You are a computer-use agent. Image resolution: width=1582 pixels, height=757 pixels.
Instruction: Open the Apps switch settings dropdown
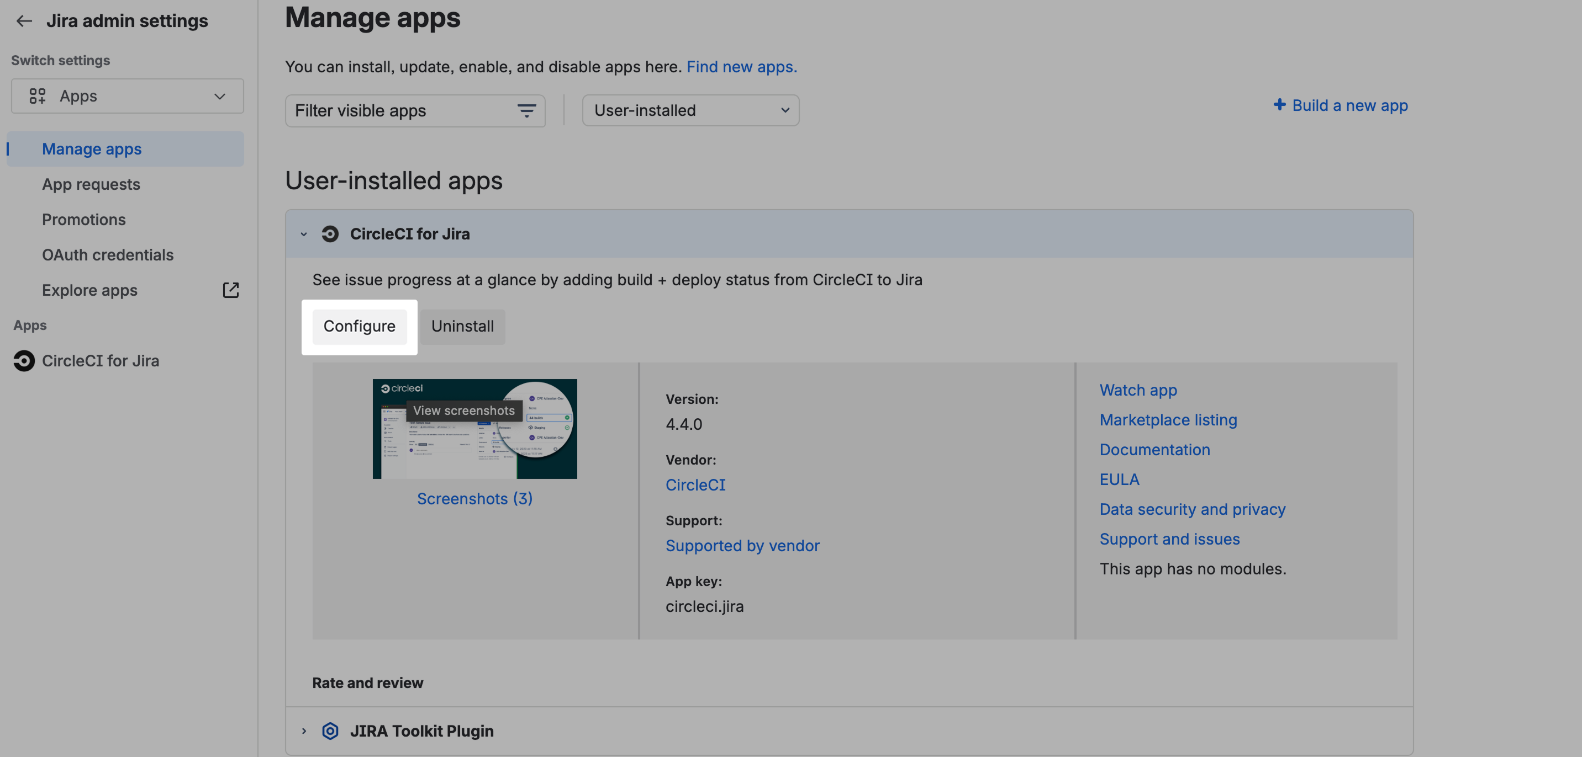click(127, 95)
